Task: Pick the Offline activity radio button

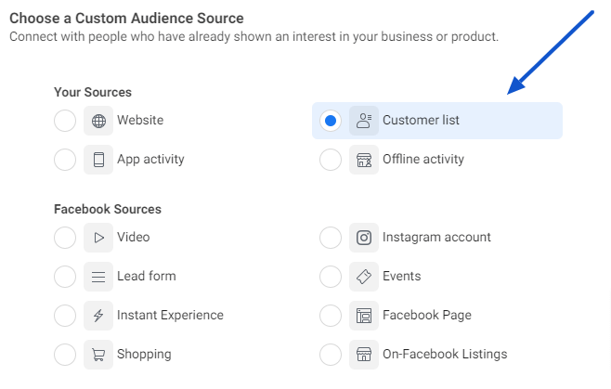Action: 331,160
